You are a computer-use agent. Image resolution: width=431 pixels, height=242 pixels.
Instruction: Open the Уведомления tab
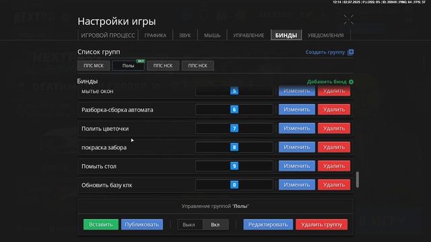pyautogui.click(x=326, y=35)
